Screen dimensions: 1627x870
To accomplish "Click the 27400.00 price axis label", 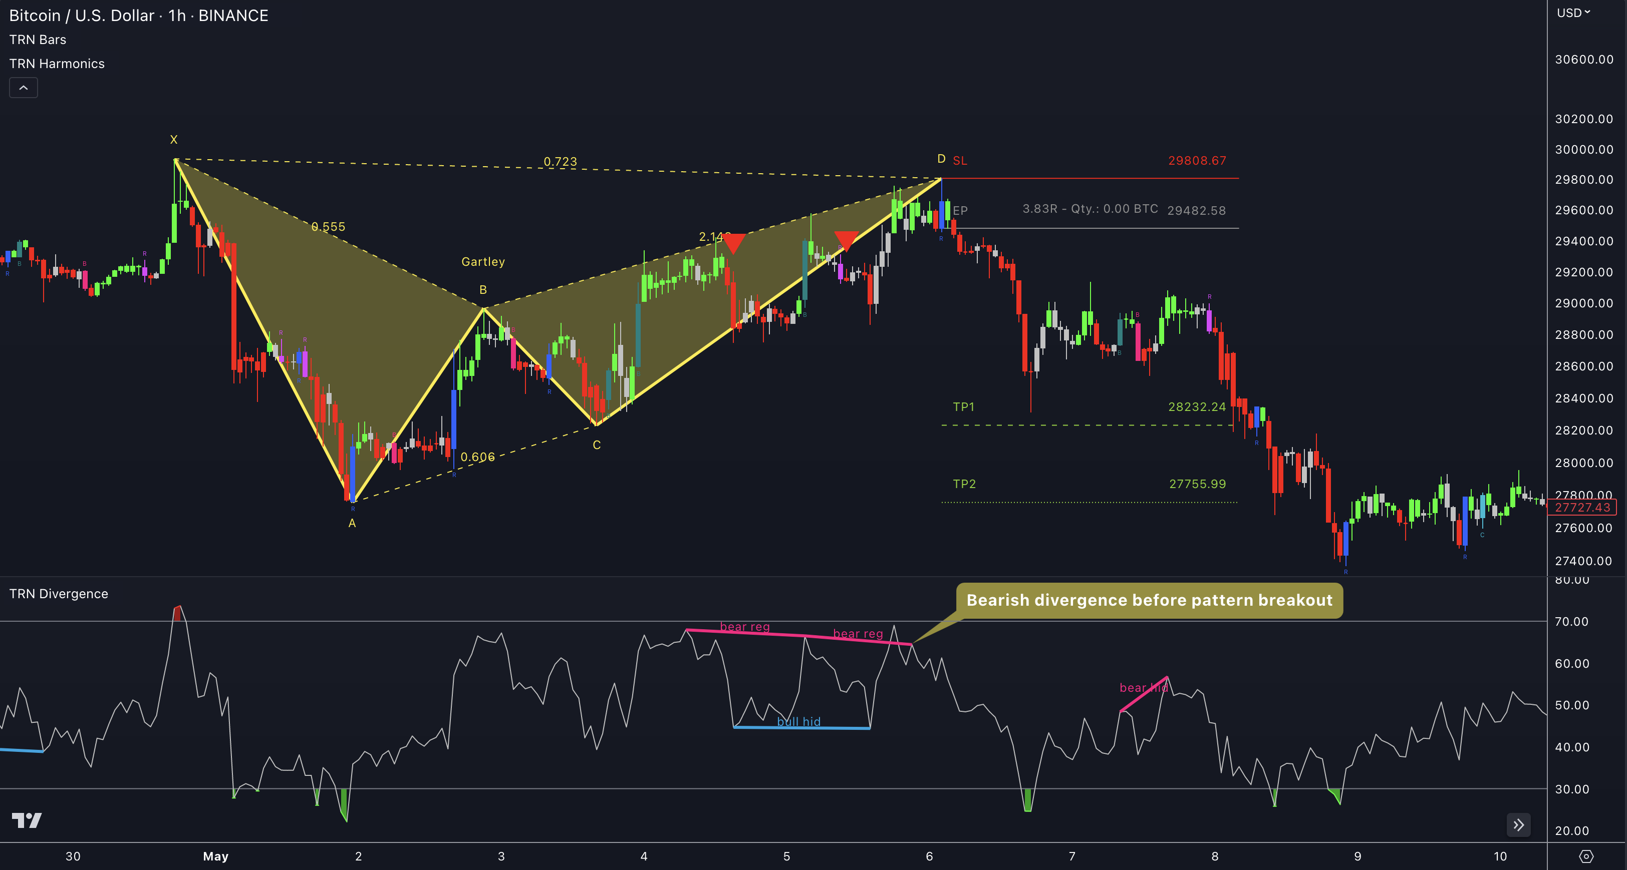I will (1584, 561).
